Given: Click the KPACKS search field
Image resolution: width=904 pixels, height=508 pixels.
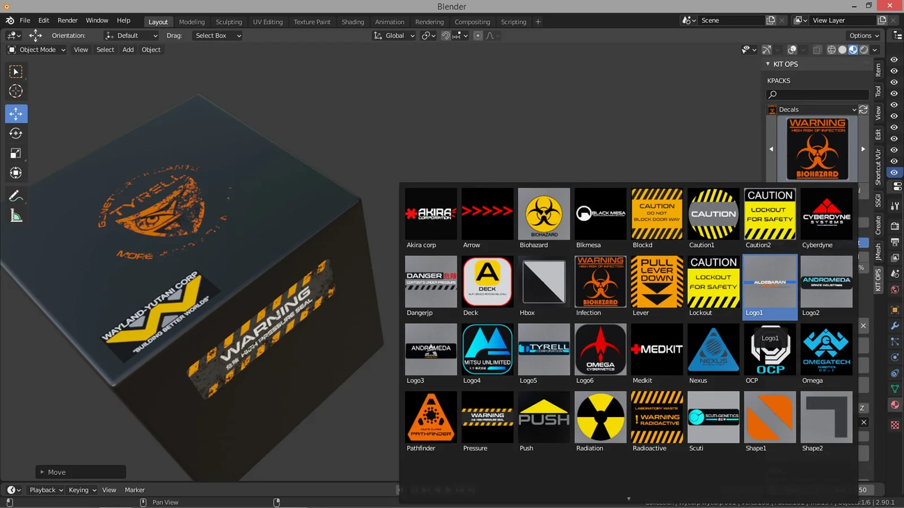Looking at the screenshot, I should (x=816, y=94).
